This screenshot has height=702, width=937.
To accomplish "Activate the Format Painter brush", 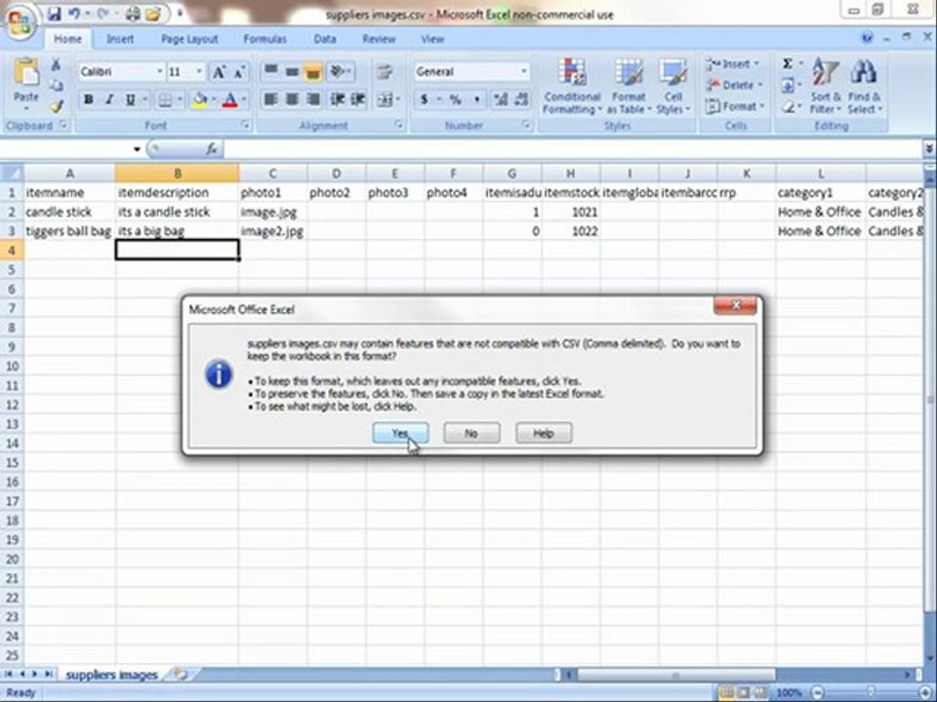I will pyautogui.click(x=57, y=106).
